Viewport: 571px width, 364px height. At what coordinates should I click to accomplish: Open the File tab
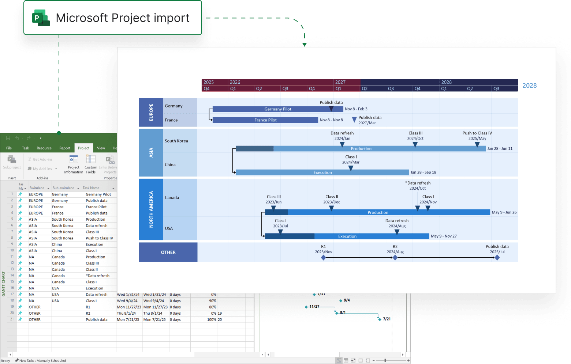9,148
